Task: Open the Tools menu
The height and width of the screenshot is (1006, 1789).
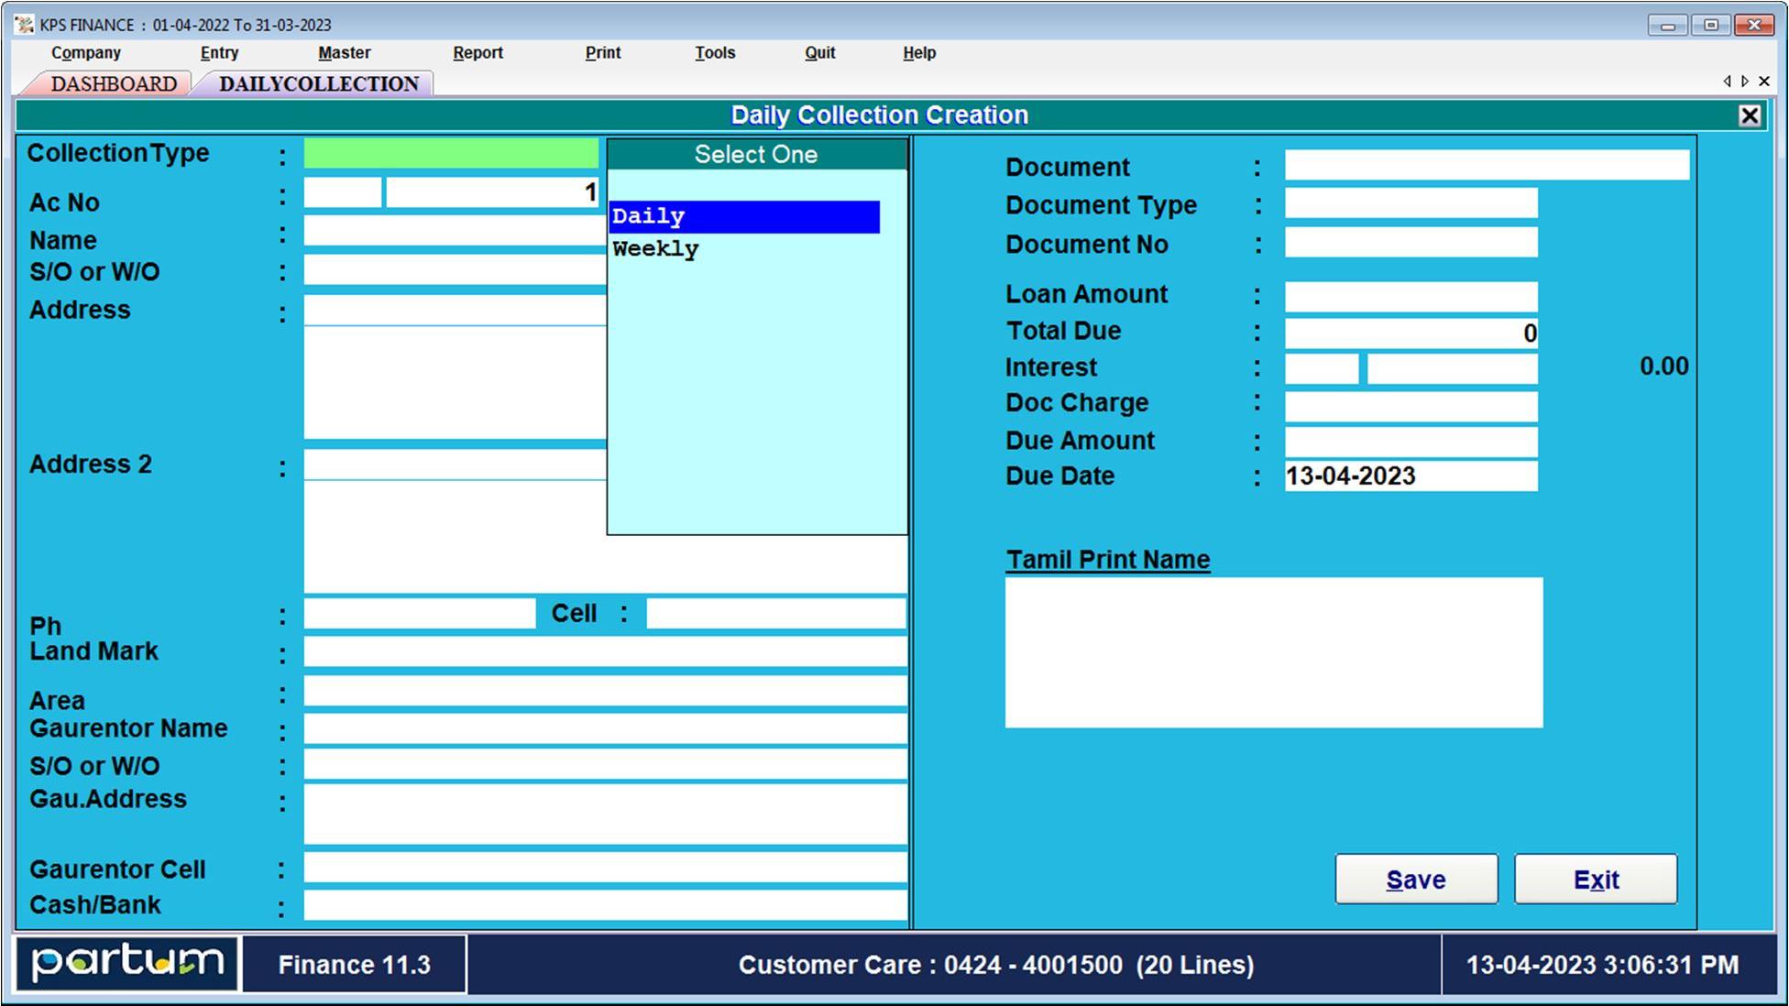Action: click(715, 53)
